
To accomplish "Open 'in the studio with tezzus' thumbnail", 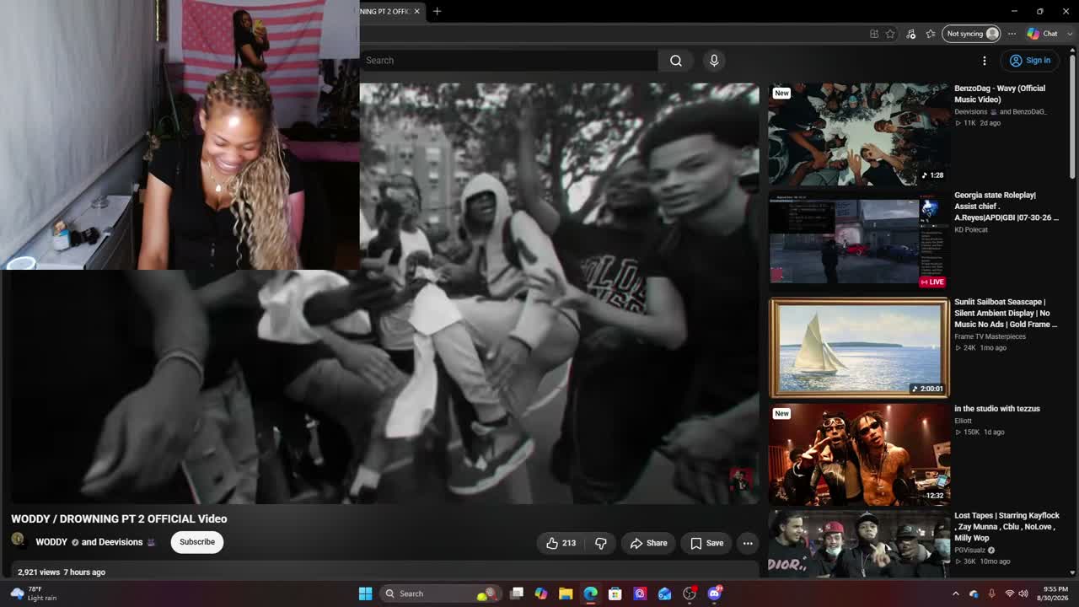I will [859, 454].
